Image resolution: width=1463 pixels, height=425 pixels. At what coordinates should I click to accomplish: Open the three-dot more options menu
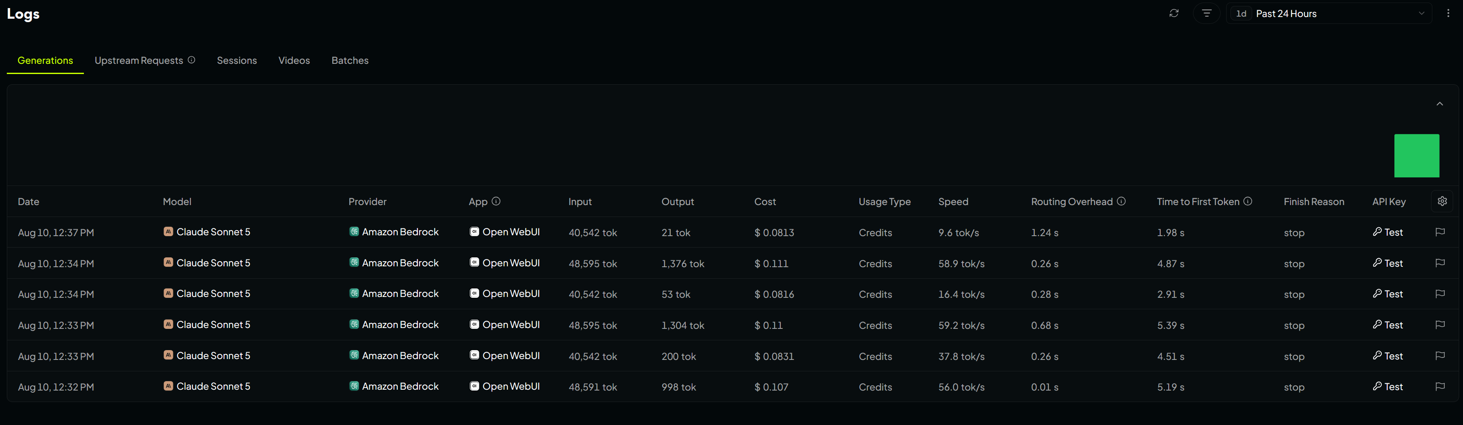[1448, 13]
